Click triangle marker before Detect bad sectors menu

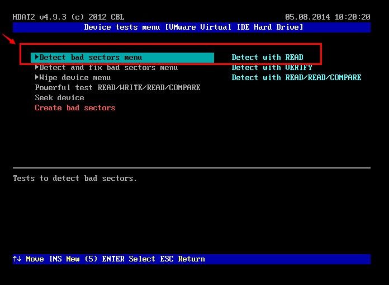pyautogui.click(x=37, y=57)
